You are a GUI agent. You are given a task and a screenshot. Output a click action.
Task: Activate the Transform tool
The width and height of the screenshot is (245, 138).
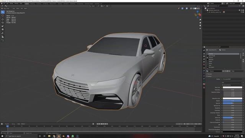[3, 30]
